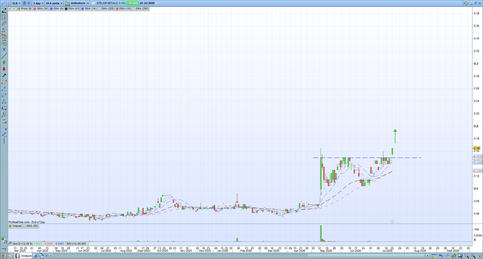Enable the SMA (200) indicator

[x=106, y=8]
